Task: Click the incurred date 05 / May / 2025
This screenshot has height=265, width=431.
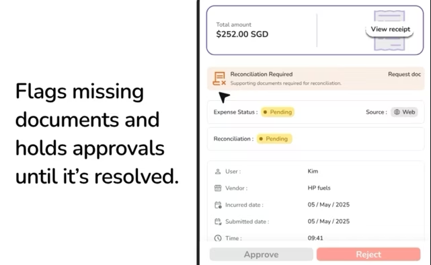Action: click(329, 204)
